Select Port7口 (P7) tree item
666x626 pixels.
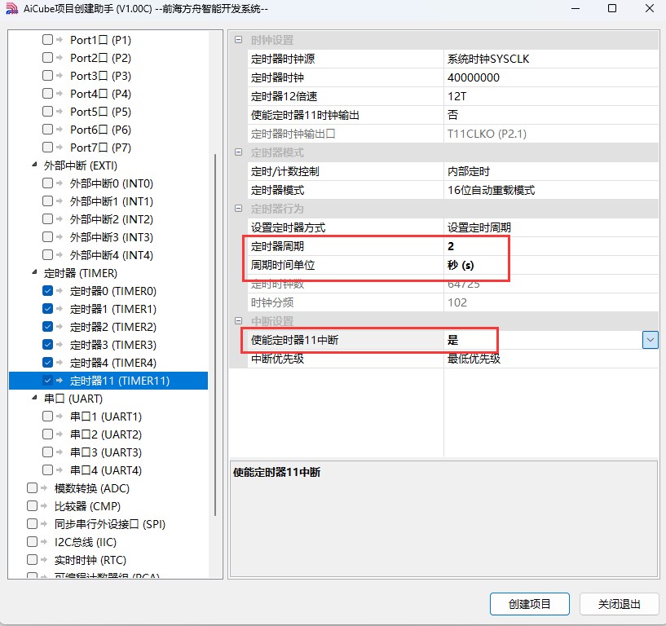[100, 148]
